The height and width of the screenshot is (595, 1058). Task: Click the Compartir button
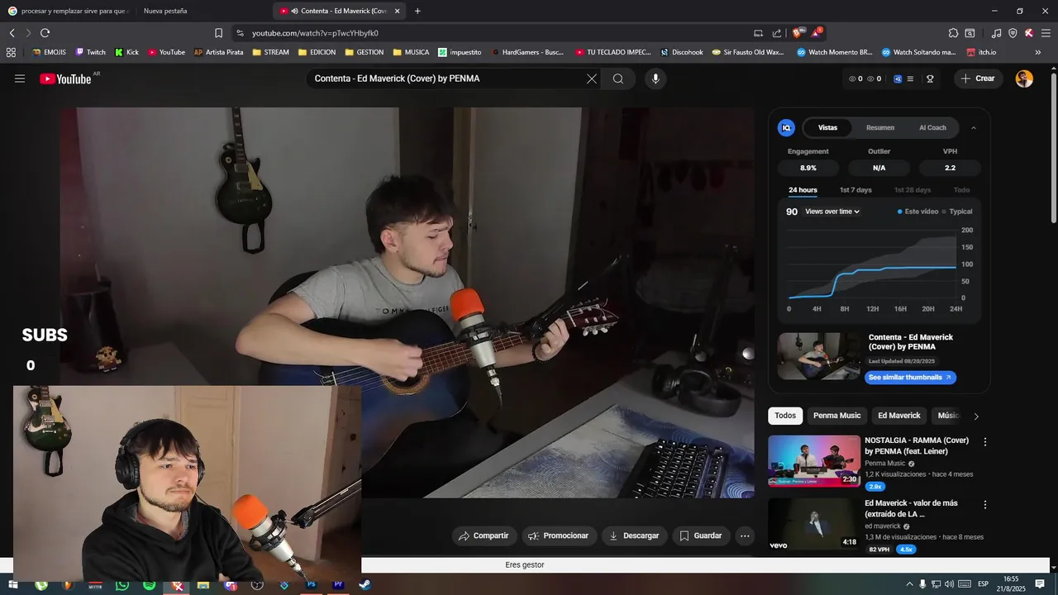click(484, 535)
